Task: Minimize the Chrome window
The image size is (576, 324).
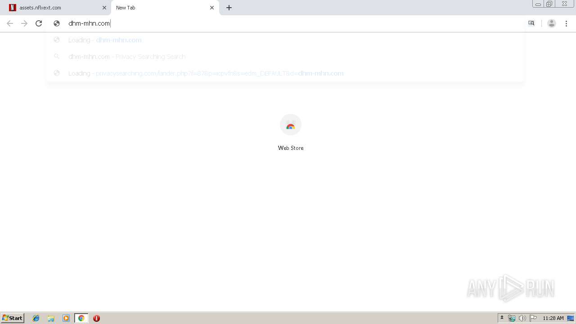Action: point(538,4)
